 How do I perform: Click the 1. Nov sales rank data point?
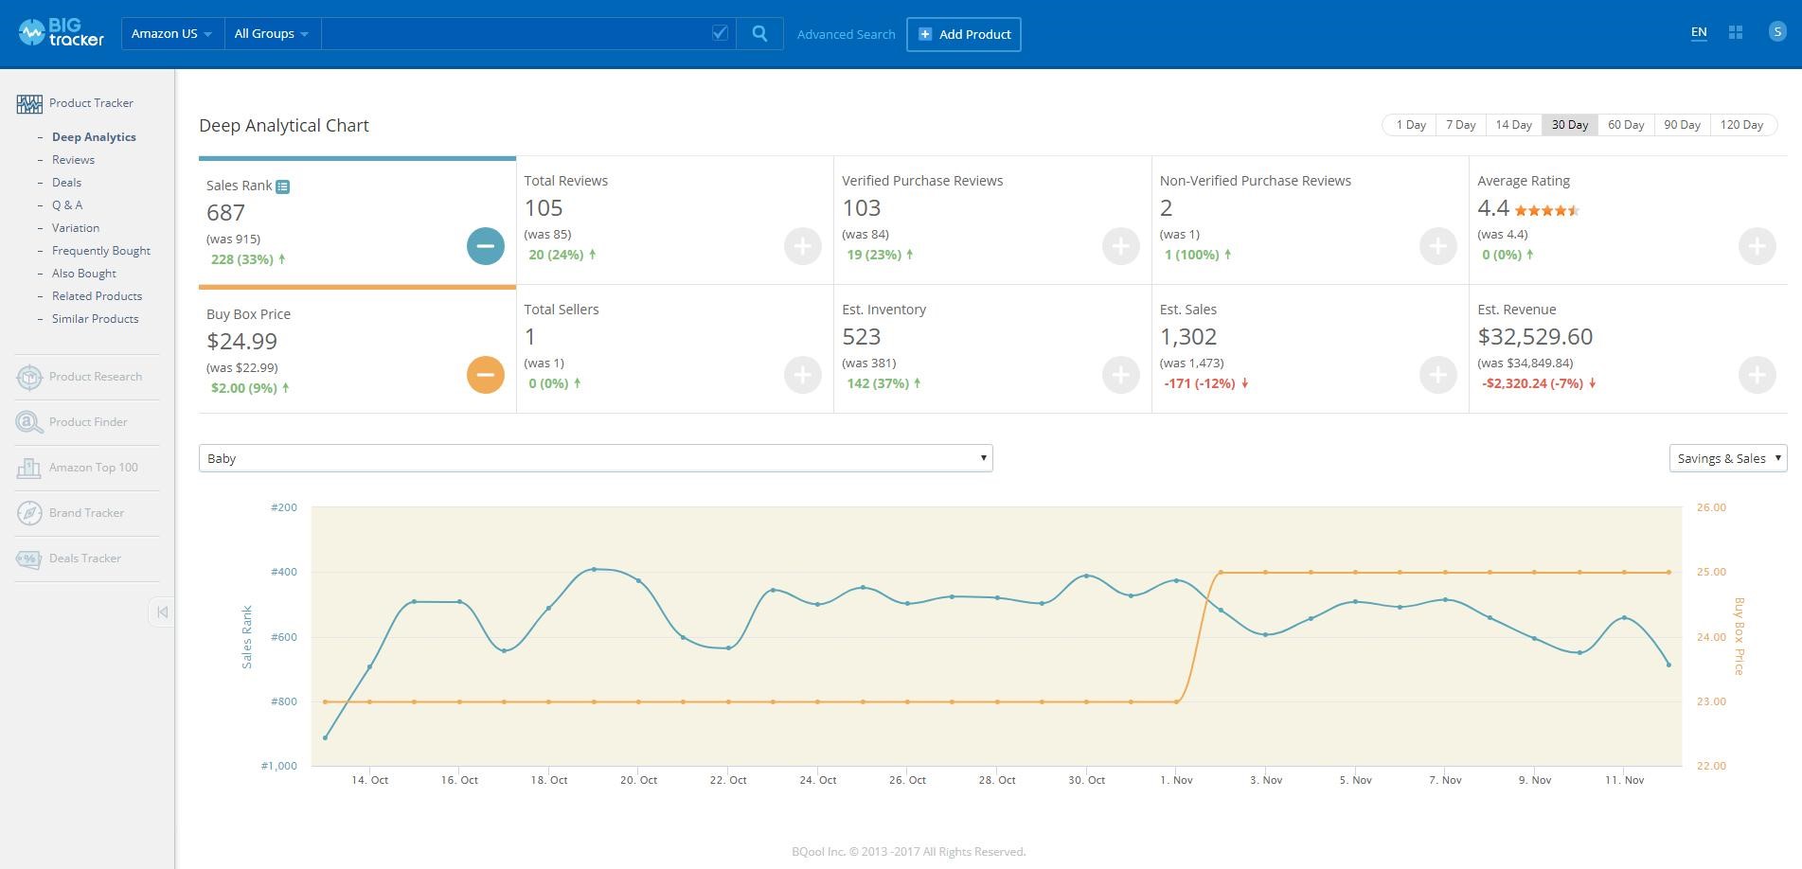point(1176,580)
